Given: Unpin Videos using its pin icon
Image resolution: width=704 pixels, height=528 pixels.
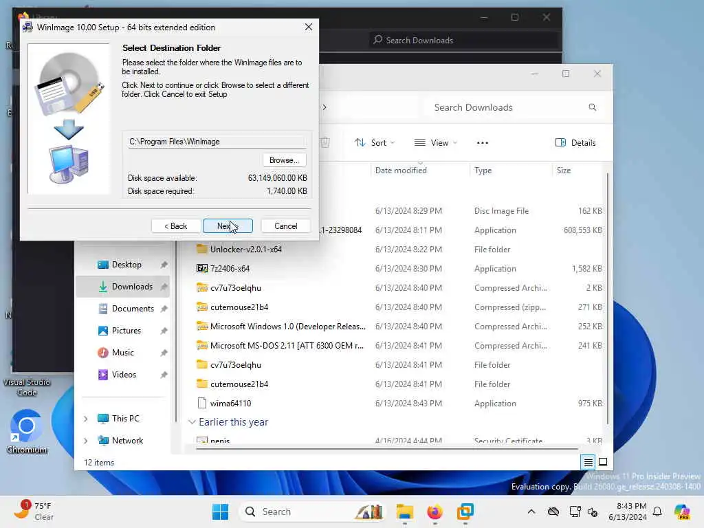Looking at the screenshot, I should (x=164, y=375).
